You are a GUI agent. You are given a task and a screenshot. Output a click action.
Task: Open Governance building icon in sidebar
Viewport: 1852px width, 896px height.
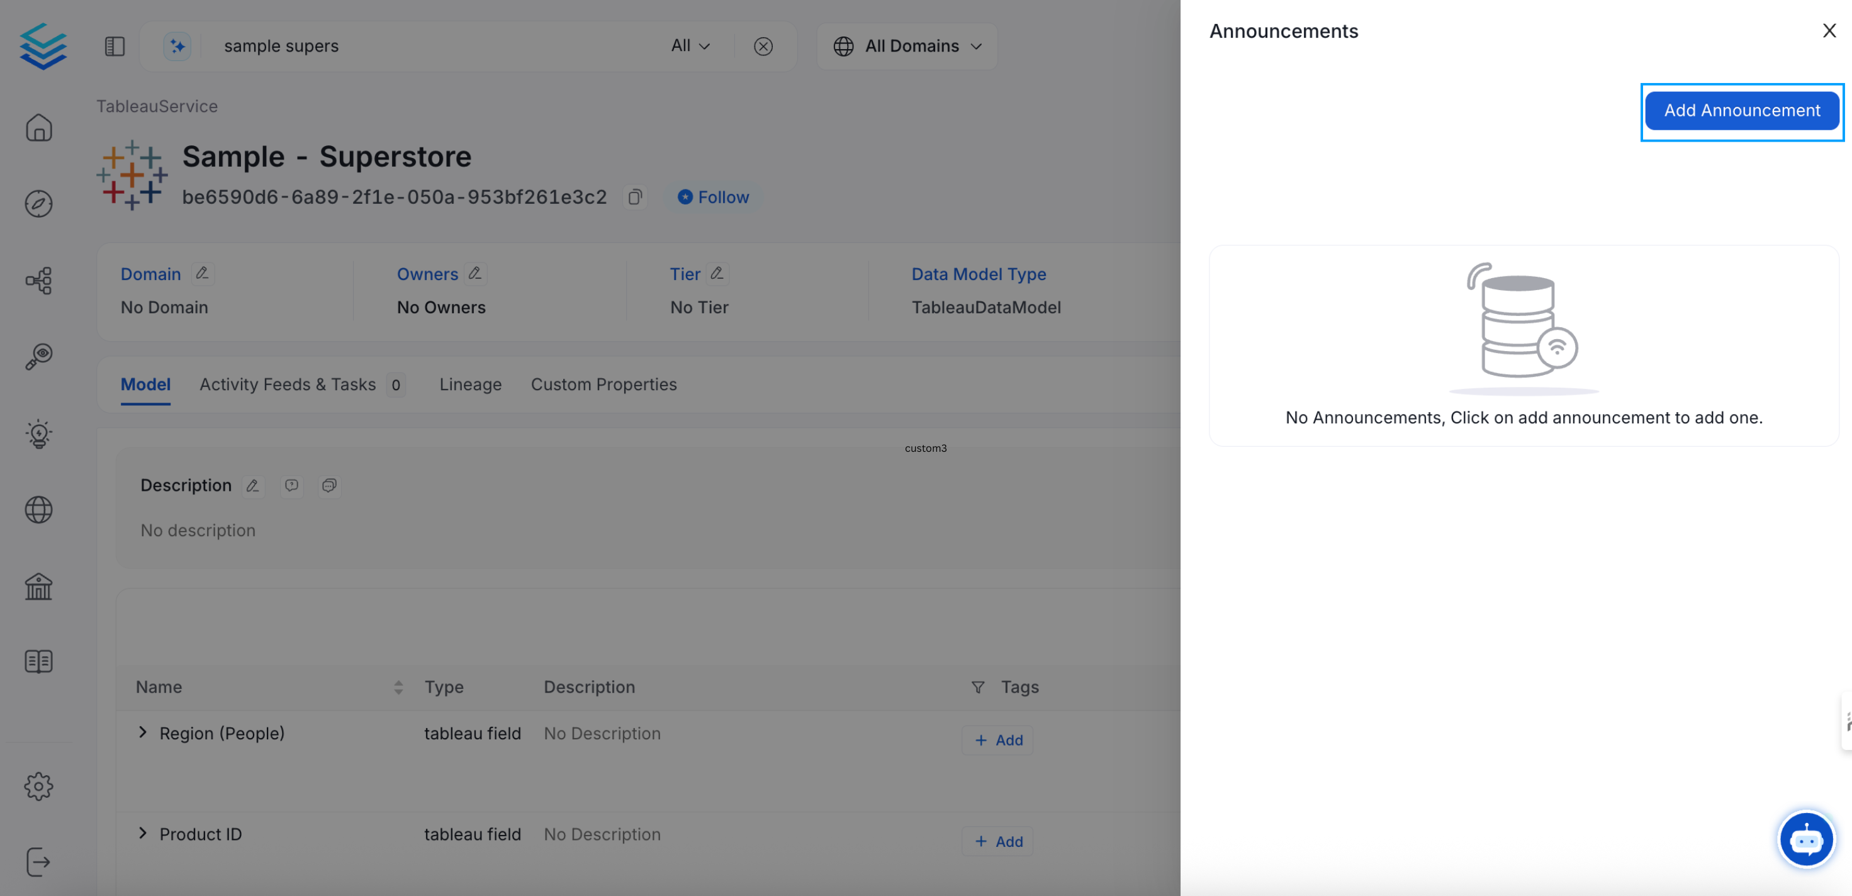pyautogui.click(x=39, y=586)
